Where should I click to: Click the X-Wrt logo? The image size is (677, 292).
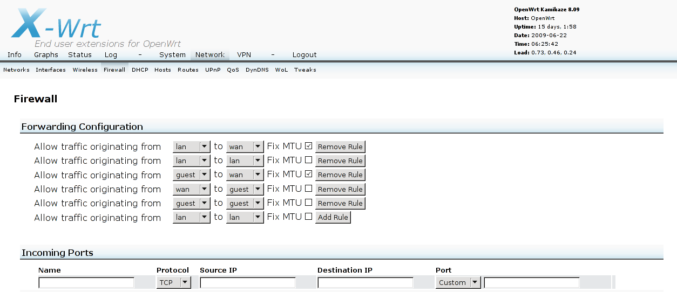click(57, 24)
